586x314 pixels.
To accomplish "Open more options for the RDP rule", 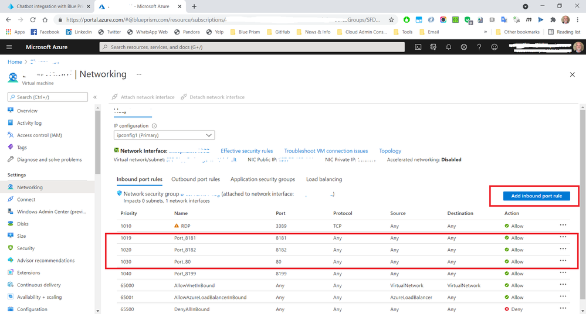I will (x=563, y=225).
